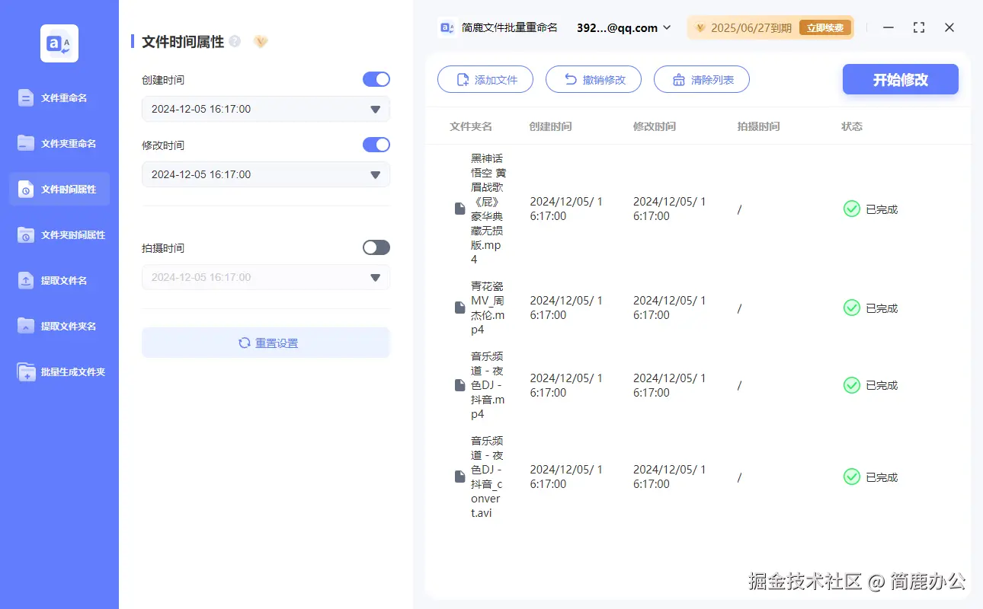Screen dimensions: 983x609
Task: Enable the 拍摄时间 toggle
Action: [376, 247]
